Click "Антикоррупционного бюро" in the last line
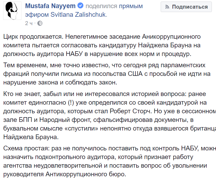This screenshot has height=181, width=216. (x=86, y=174)
